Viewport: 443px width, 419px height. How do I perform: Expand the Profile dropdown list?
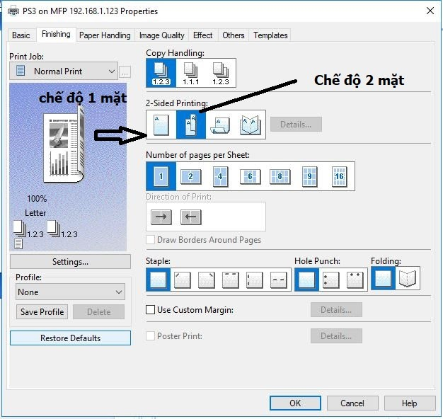click(69, 292)
